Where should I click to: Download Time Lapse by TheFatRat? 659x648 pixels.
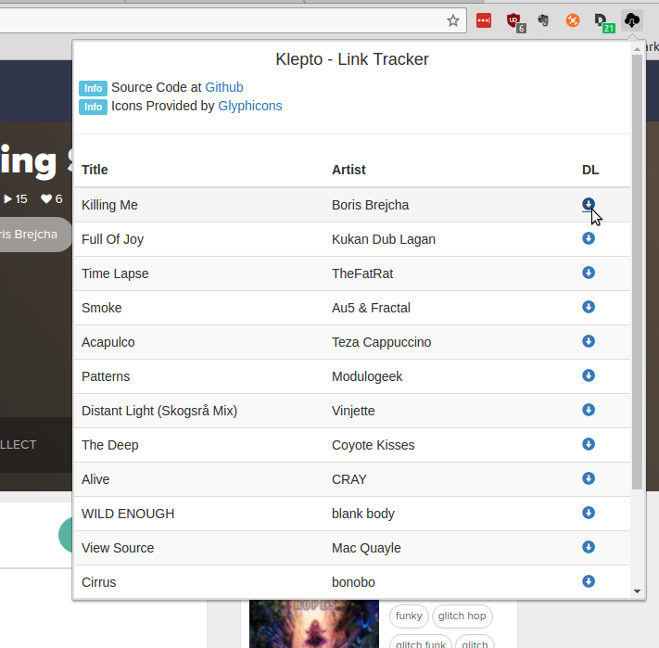pyautogui.click(x=589, y=273)
